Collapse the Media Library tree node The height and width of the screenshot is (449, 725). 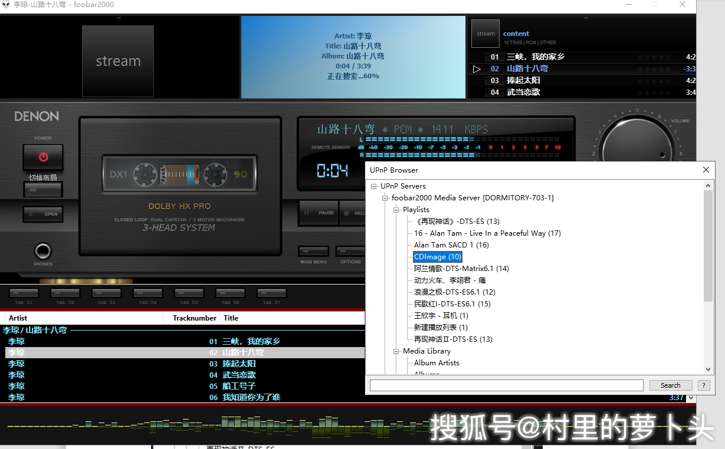click(396, 351)
